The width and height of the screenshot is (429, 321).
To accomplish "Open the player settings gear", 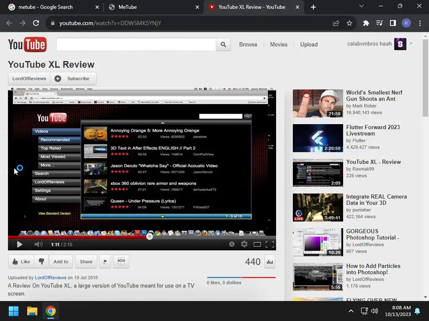I will 244,244.
